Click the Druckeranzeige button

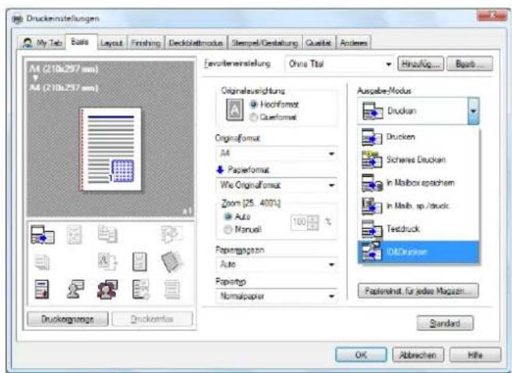[x=68, y=318]
